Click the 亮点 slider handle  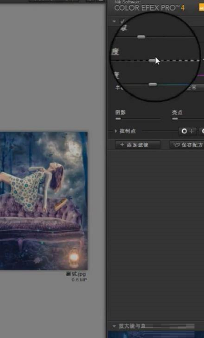(x=175, y=119)
